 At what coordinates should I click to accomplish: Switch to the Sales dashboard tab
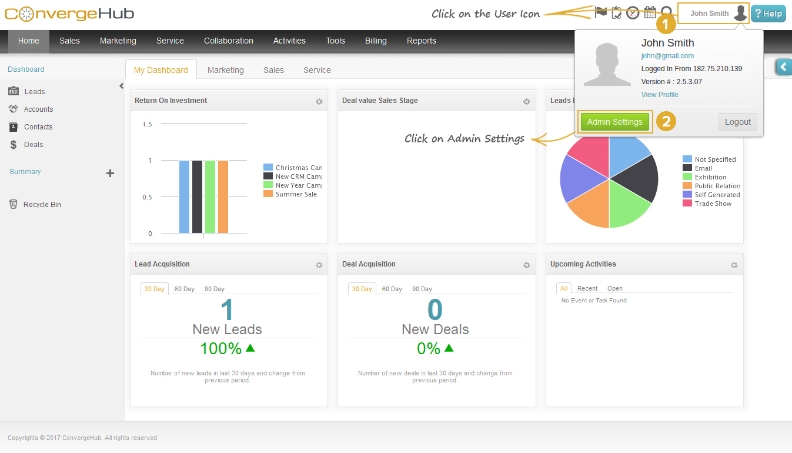point(273,70)
